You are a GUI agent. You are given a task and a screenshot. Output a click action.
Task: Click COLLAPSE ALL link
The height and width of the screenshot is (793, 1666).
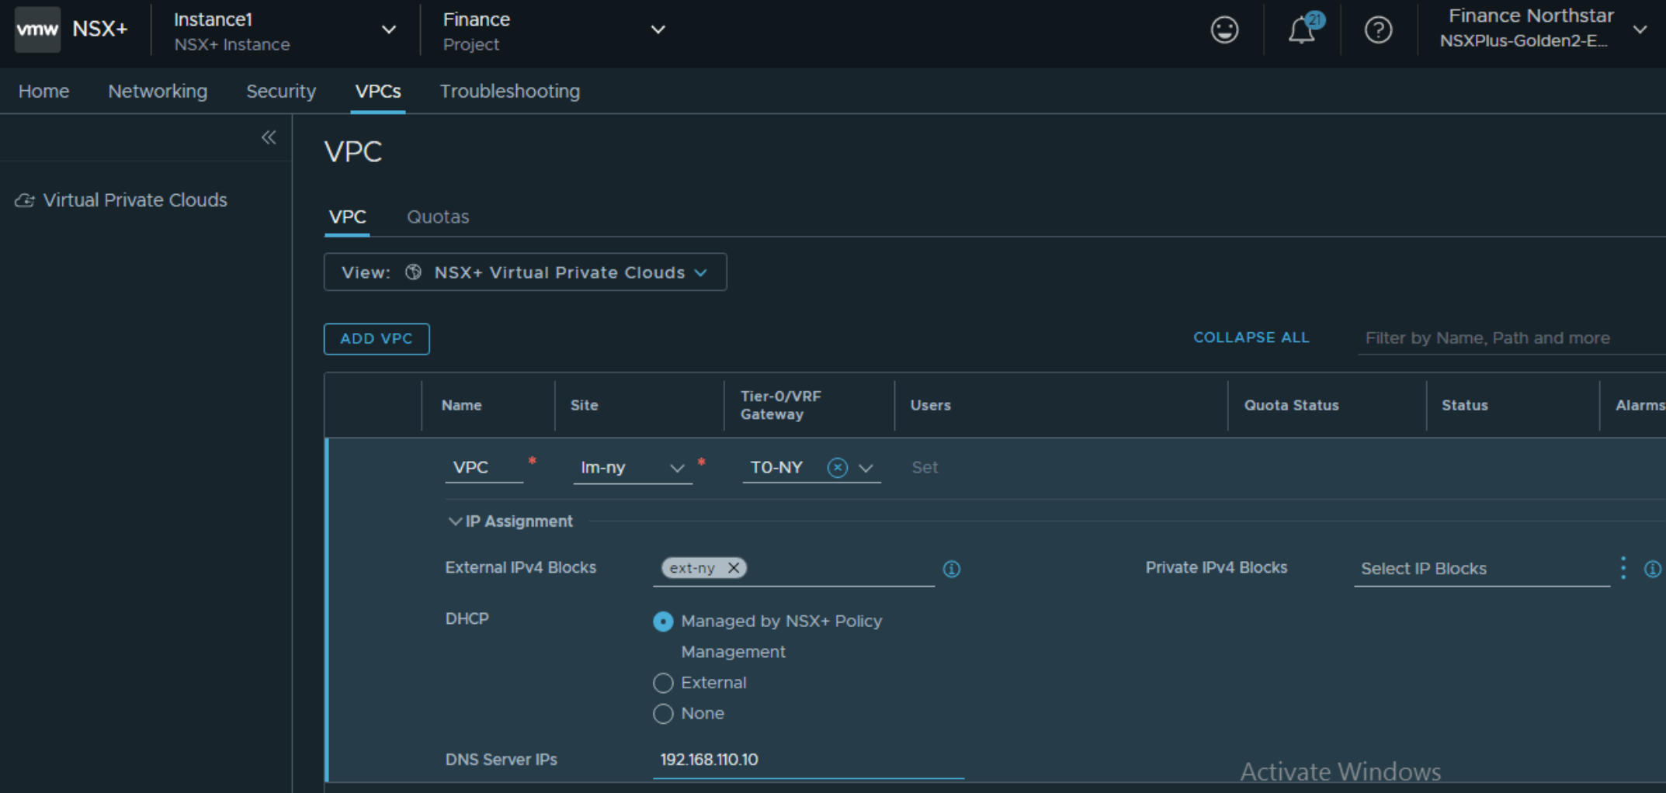tap(1251, 338)
